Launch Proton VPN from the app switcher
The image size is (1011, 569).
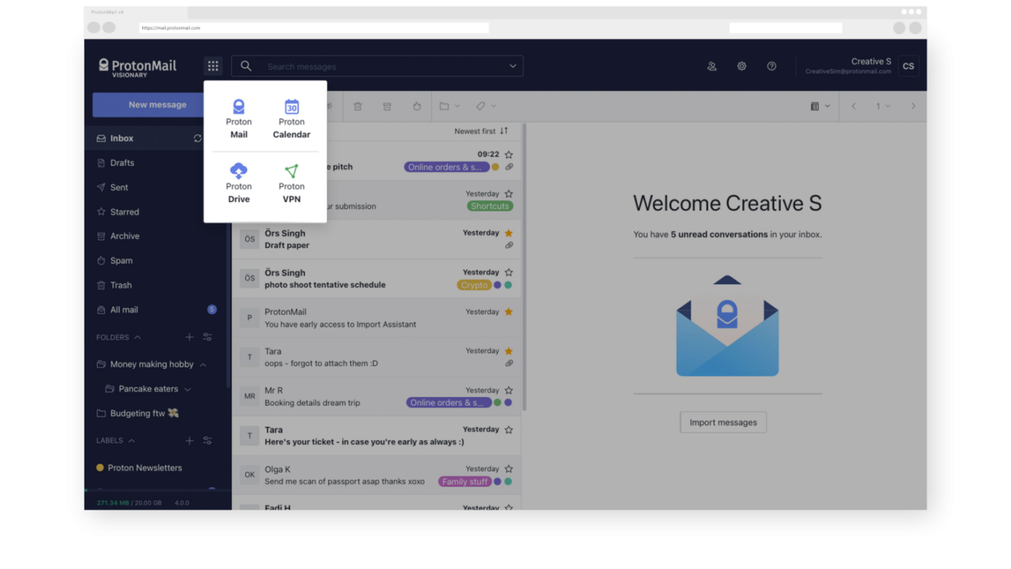[291, 183]
